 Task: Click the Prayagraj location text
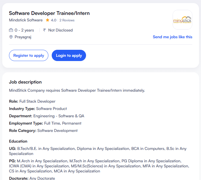coord(23,37)
